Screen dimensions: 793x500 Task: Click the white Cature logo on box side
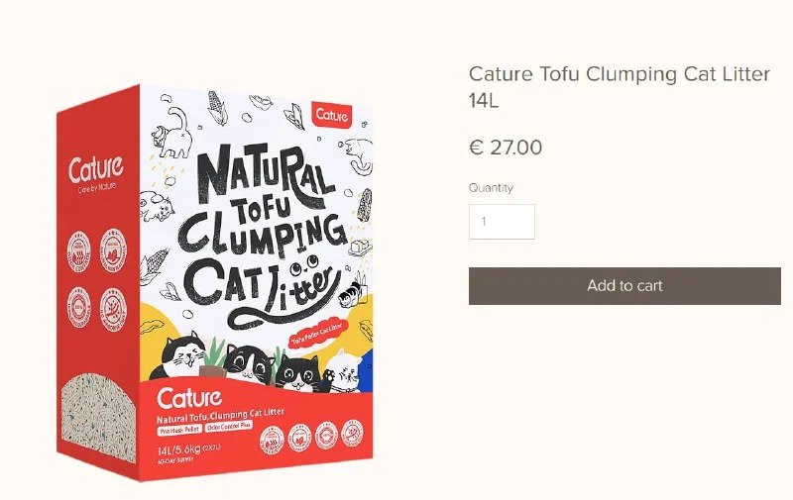point(95,170)
